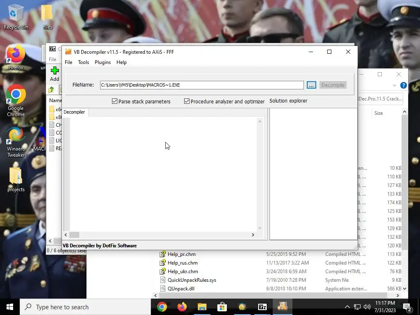Click the Help_pr.chm file icon
The width and height of the screenshot is (420, 315).
(x=162, y=254)
